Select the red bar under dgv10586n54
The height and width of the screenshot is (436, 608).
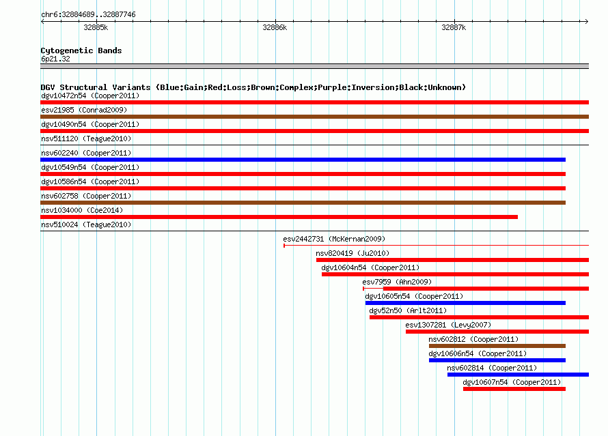click(x=303, y=188)
